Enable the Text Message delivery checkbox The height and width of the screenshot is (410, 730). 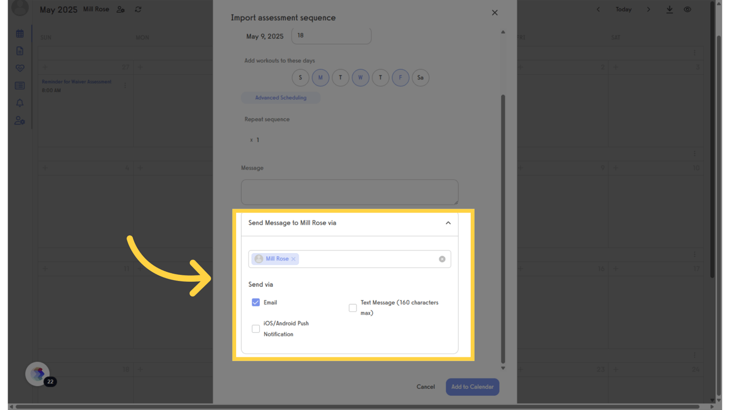pos(353,307)
